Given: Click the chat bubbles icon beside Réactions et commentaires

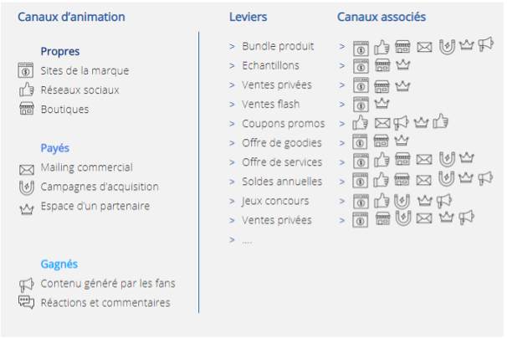Looking at the screenshot, I should click(26, 302).
